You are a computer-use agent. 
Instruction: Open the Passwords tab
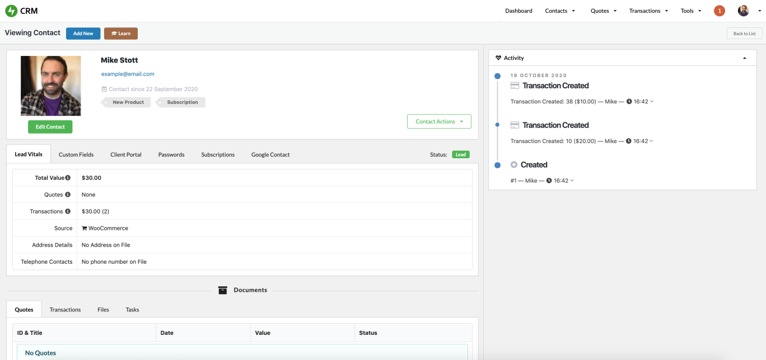point(171,154)
